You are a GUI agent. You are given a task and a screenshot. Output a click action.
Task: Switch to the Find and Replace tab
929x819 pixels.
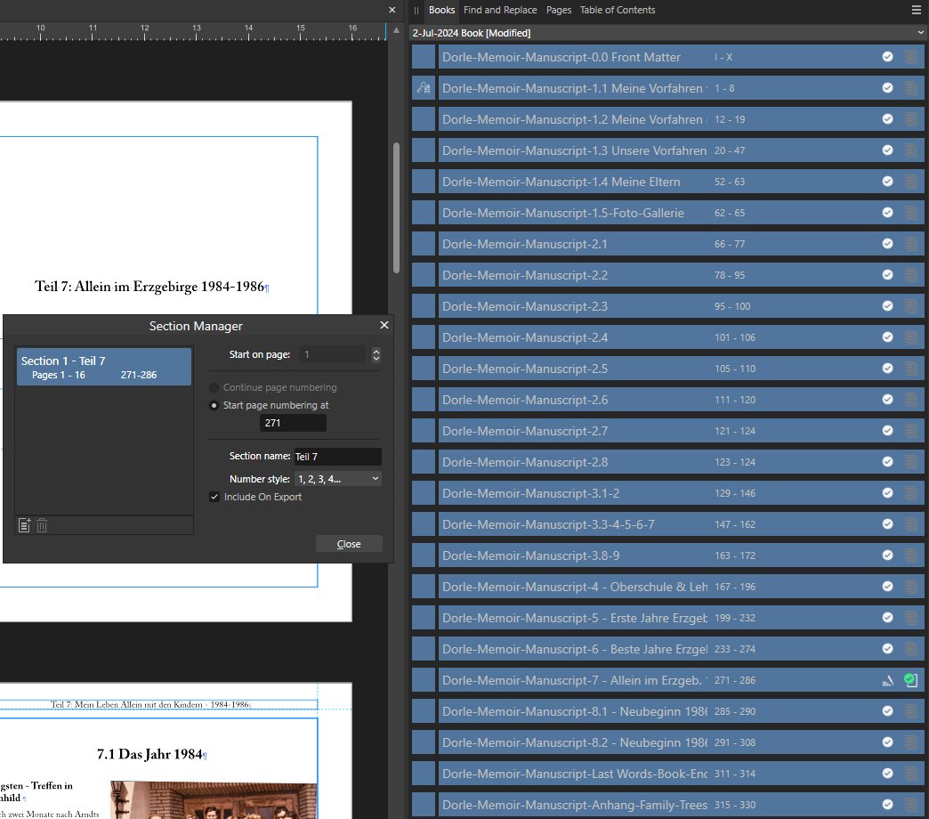(x=500, y=10)
